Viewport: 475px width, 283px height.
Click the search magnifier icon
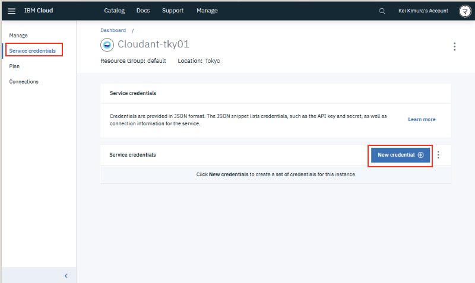pyautogui.click(x=382, y=11)
